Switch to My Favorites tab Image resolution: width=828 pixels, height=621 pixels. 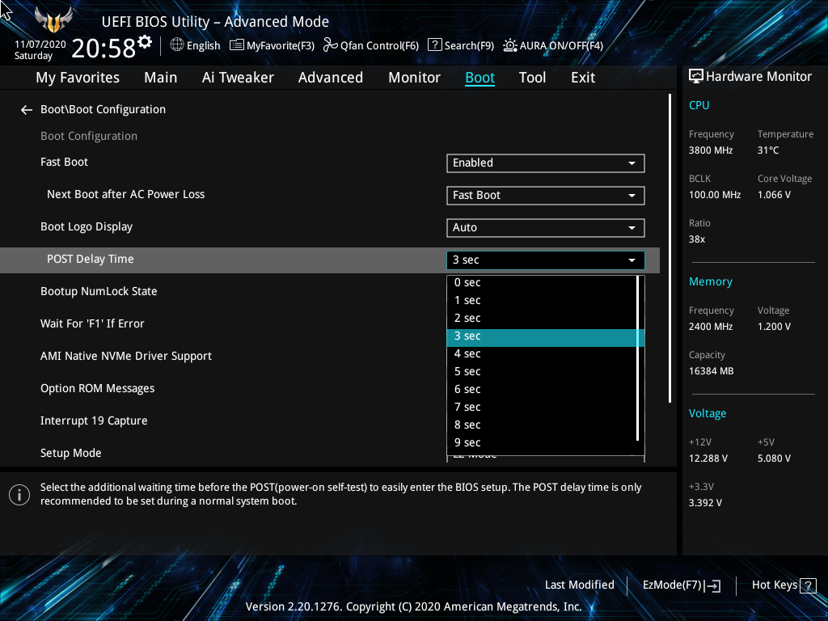[x=78, y=78]
